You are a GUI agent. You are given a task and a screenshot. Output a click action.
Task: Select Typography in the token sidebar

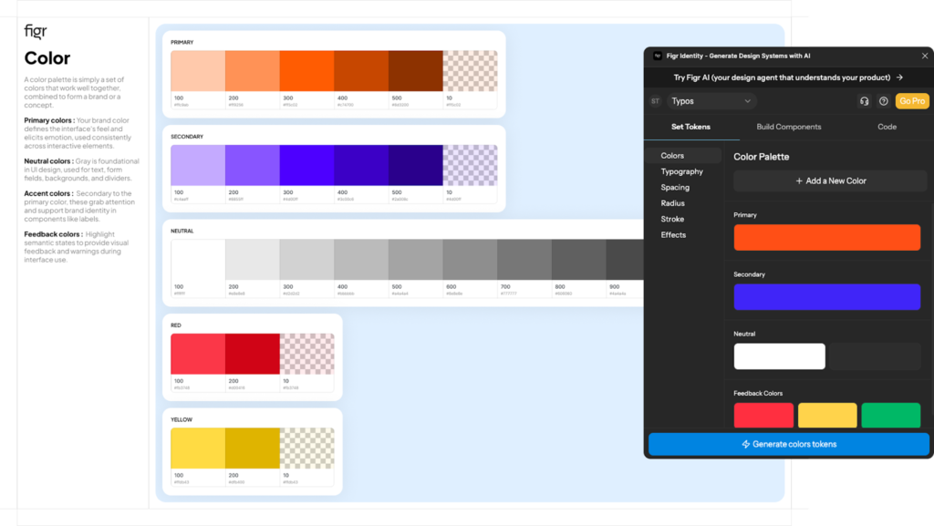click(x=681, y=171)
